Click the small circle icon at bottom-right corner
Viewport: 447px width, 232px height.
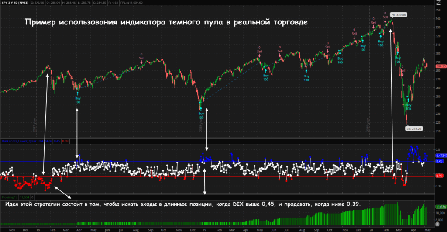click(437, 225)
